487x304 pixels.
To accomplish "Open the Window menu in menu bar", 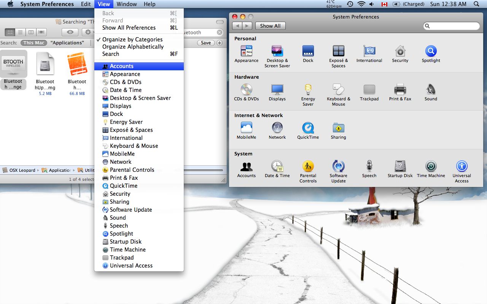I will (x=127, y=4).
